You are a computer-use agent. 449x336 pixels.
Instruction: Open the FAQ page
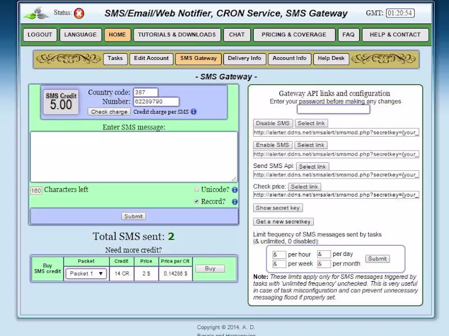pyautogui.click(x=349, y=35)
